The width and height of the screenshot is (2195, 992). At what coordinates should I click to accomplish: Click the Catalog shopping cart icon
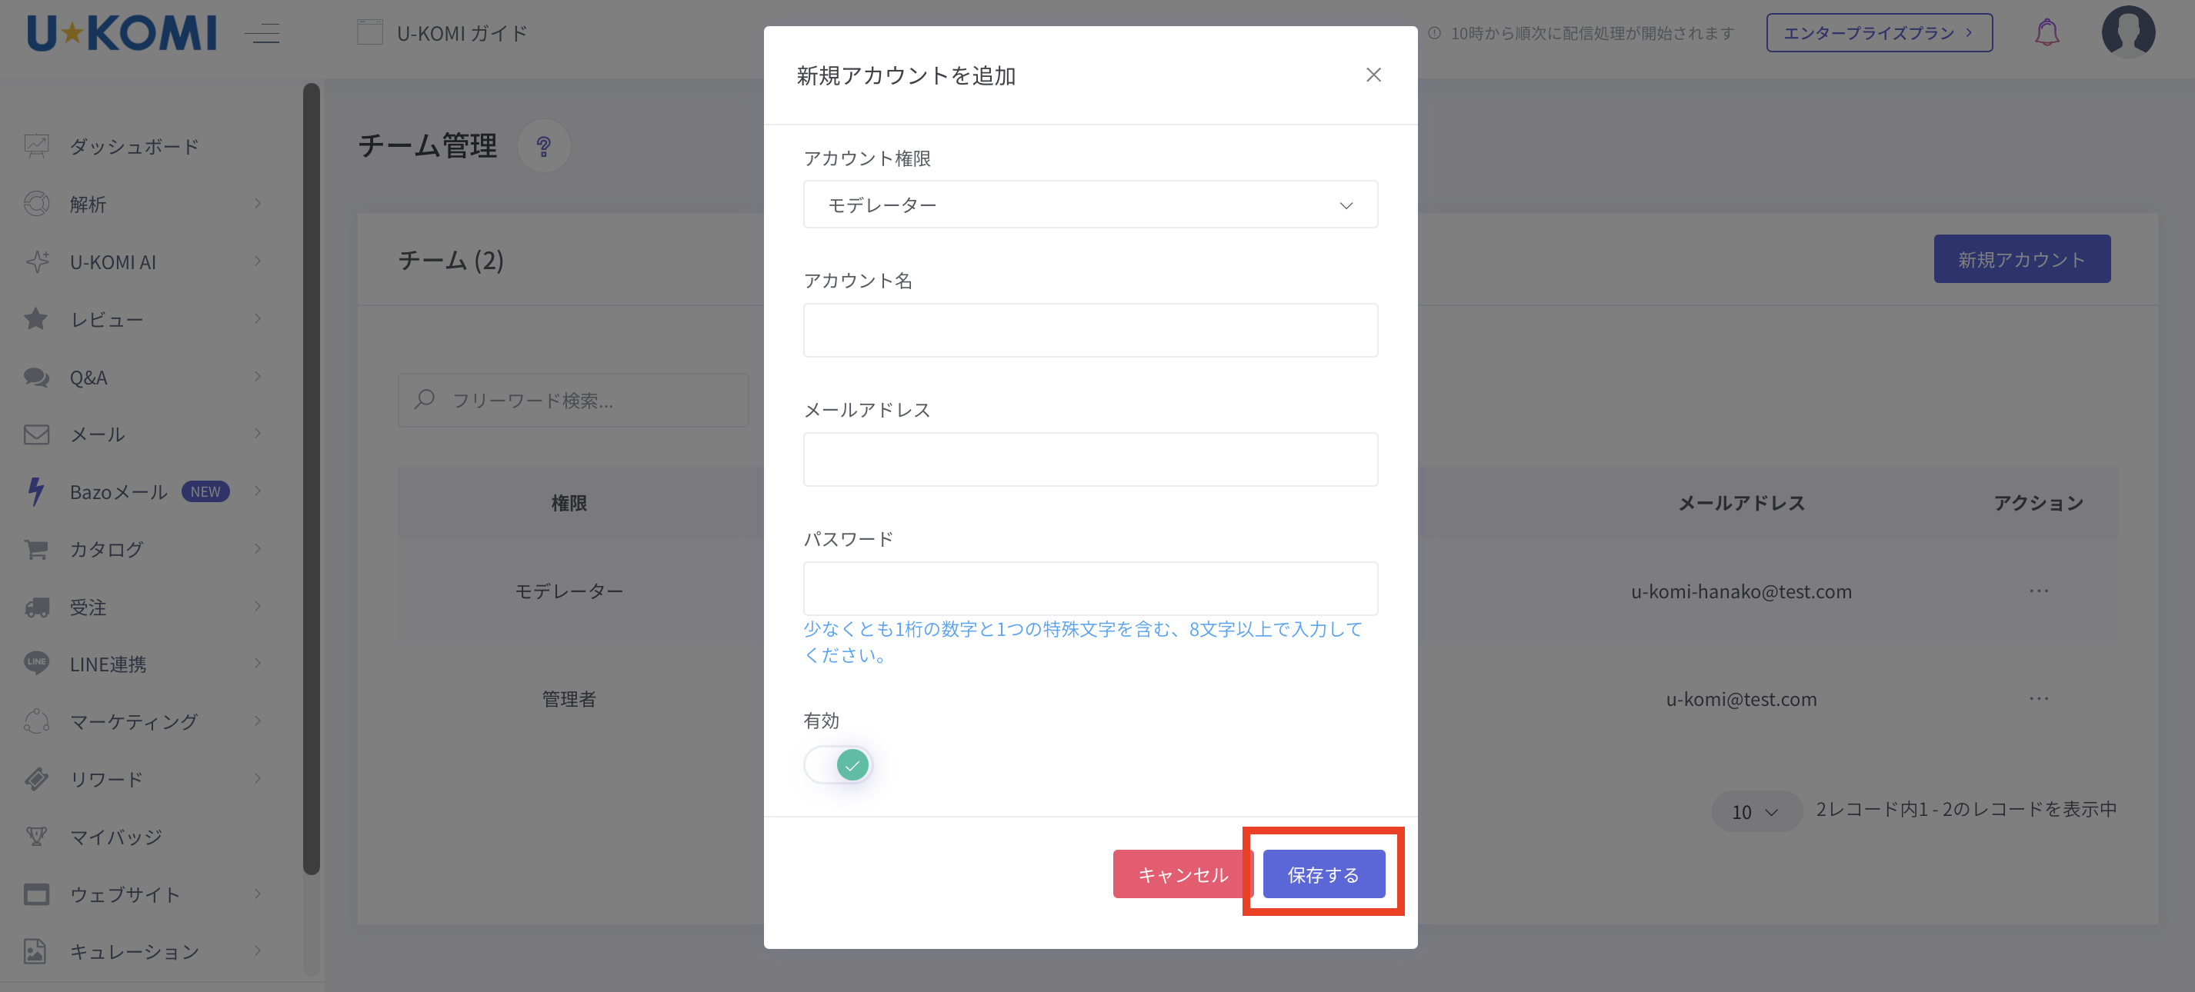pyautogui.click(x=37, y=549)
